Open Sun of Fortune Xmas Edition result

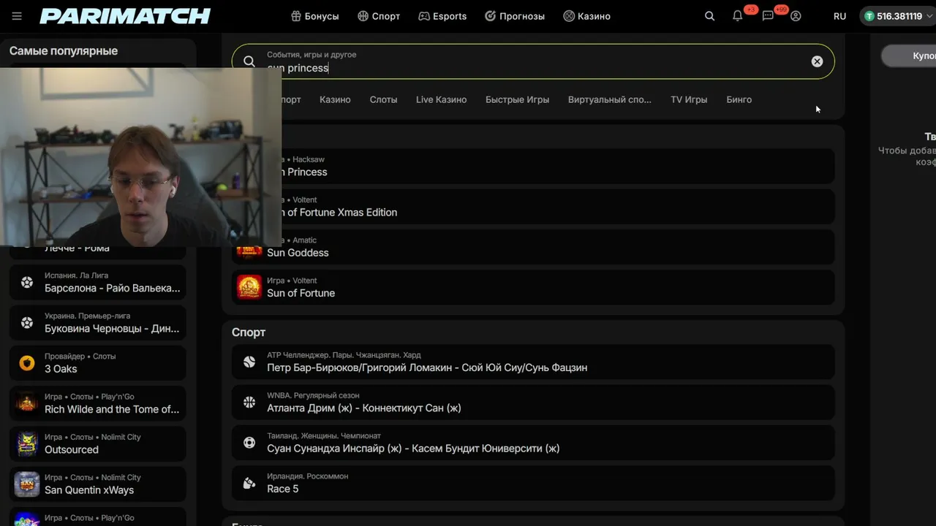(x=533, y=206)
